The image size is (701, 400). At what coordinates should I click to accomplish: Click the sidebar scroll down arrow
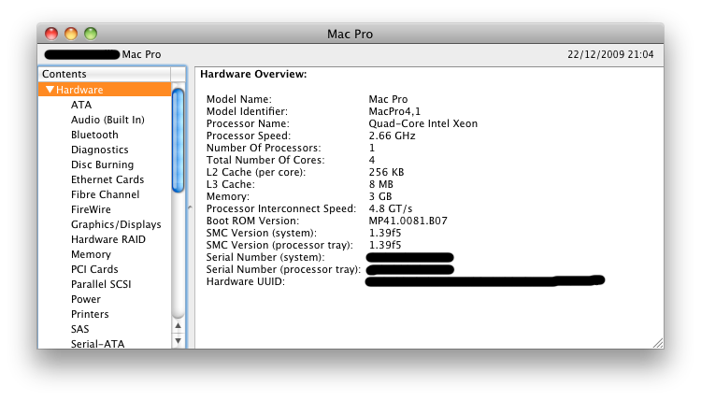pos(178,340)
